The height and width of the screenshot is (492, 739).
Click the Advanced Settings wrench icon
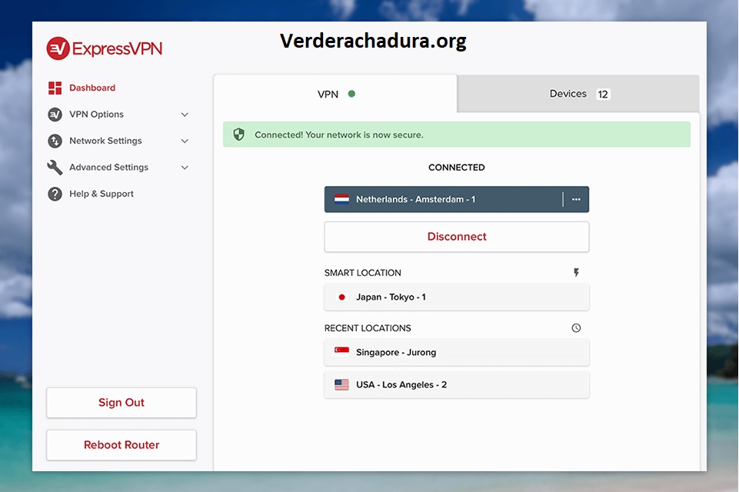55,168
